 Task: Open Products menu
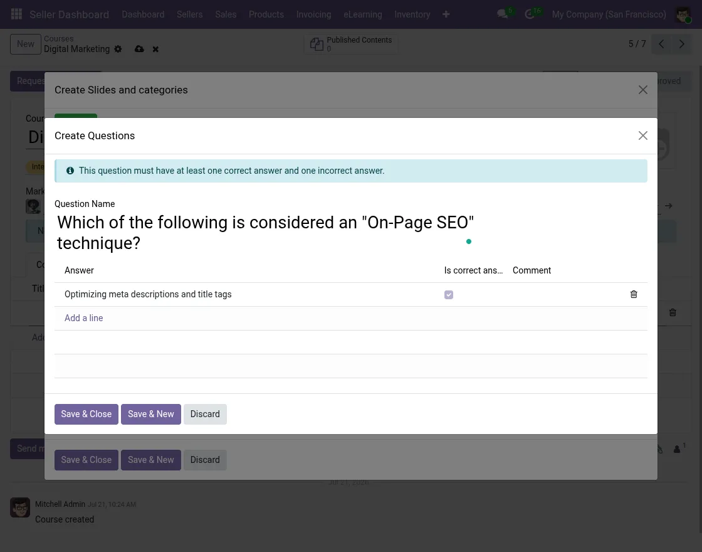(x=266, y=14)
